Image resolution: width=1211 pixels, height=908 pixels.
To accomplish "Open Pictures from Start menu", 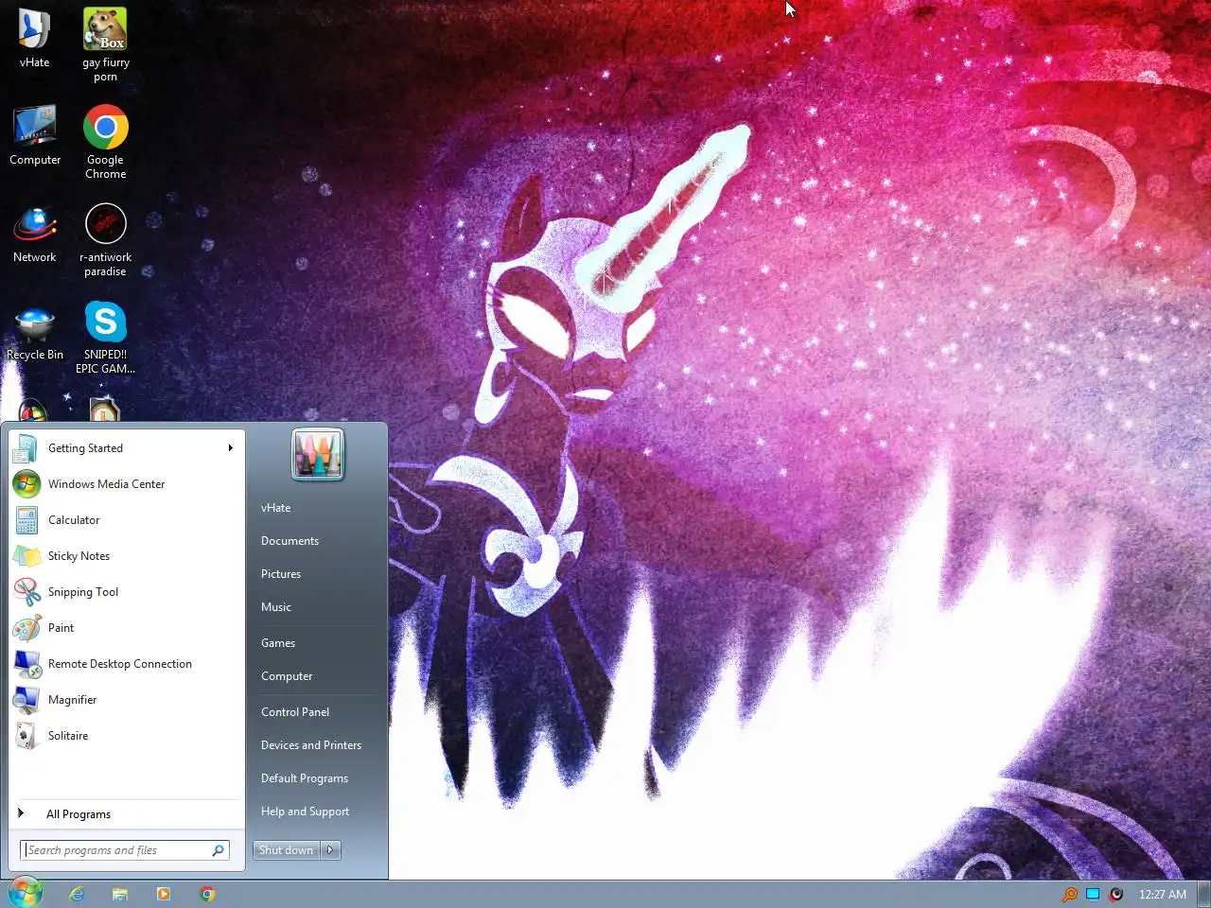I will click(281, 574).
